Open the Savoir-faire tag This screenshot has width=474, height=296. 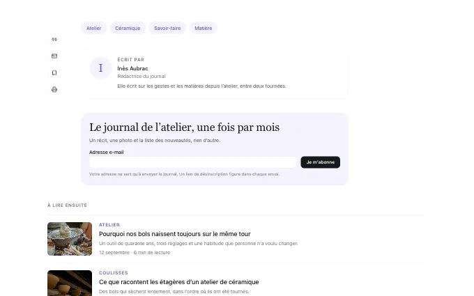pyautogui.click(x=167, y=28)
